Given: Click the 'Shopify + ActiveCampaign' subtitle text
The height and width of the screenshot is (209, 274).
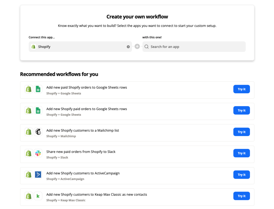Looking at the screenshot, I should (65, 179).
